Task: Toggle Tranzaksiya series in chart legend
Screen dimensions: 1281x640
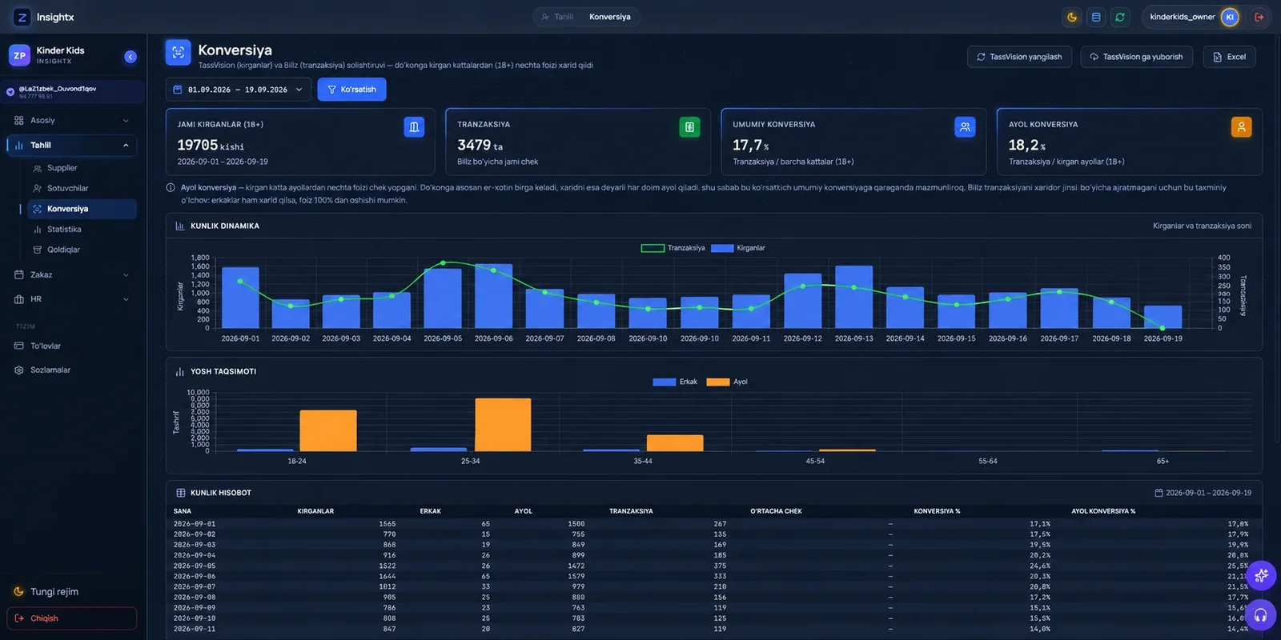Action: click(673, 248)
